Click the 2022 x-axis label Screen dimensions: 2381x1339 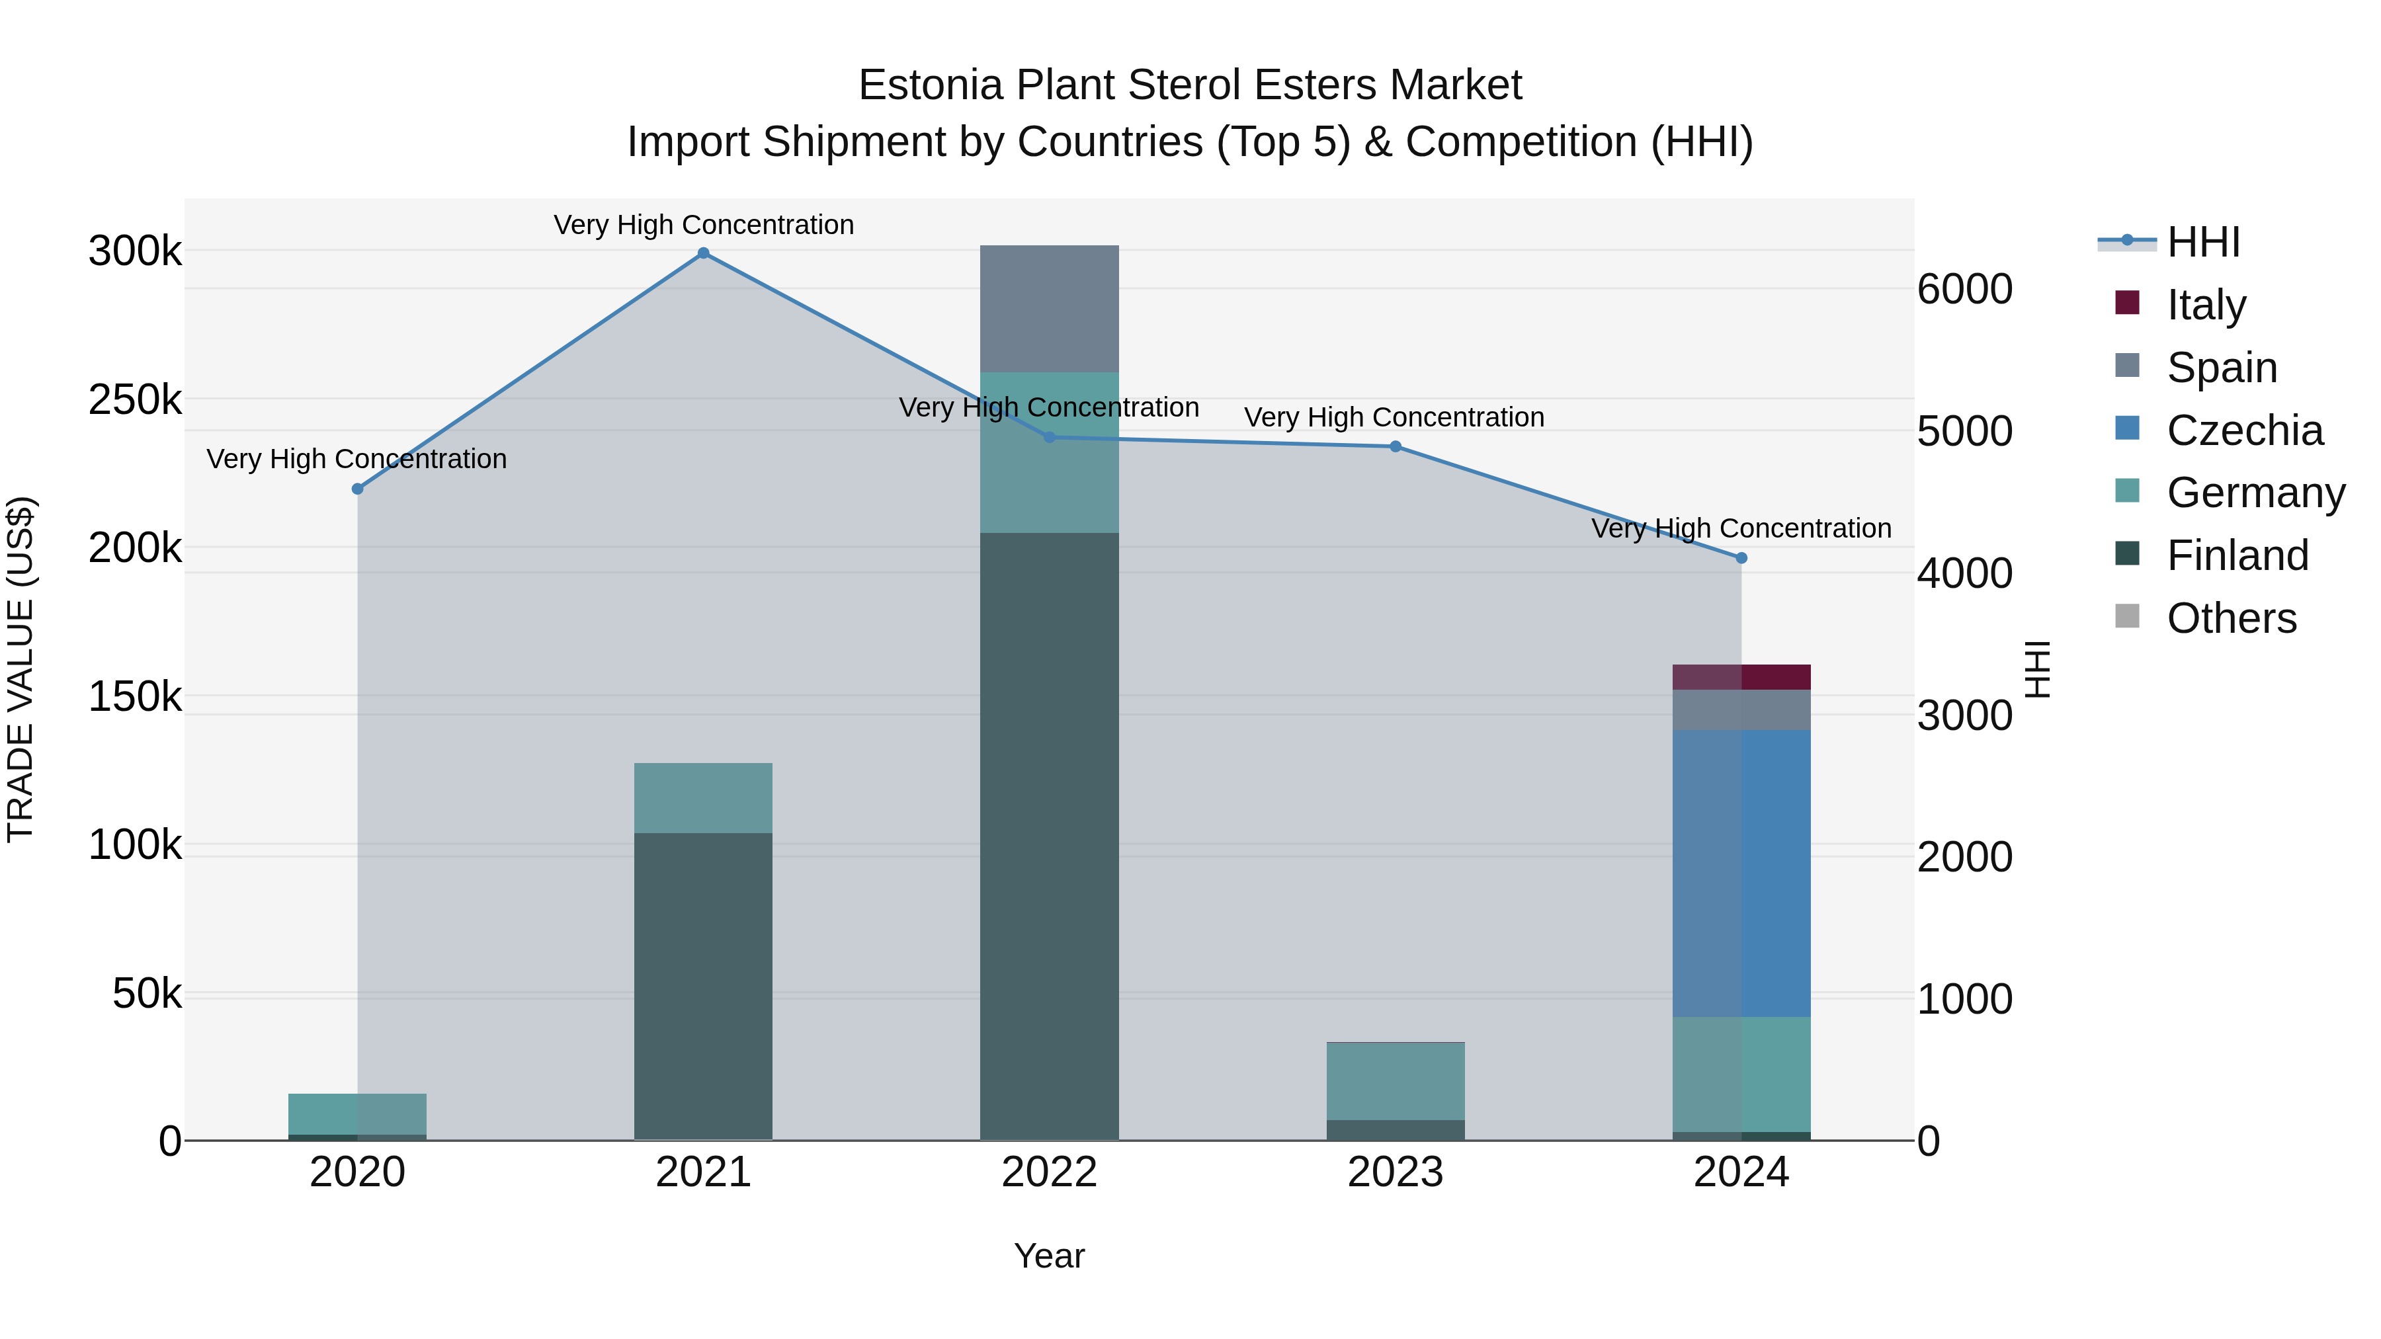pos(1049,1172)
